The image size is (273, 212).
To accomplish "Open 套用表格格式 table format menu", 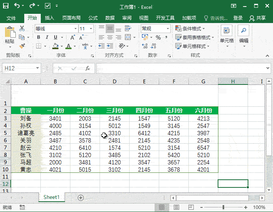I will point(195,37).
